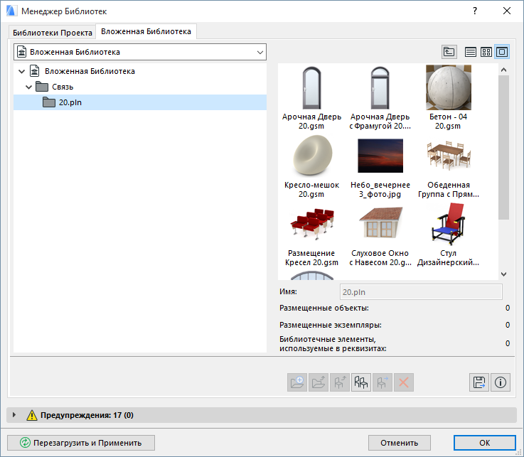The image size is (524, 457).
Task: Click the grayed export object chair icon
Action: (340, 382)
